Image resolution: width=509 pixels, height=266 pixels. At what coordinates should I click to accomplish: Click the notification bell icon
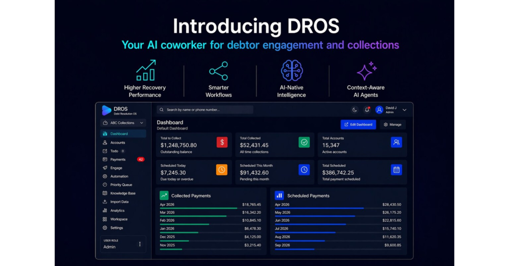tap(367, 110)
